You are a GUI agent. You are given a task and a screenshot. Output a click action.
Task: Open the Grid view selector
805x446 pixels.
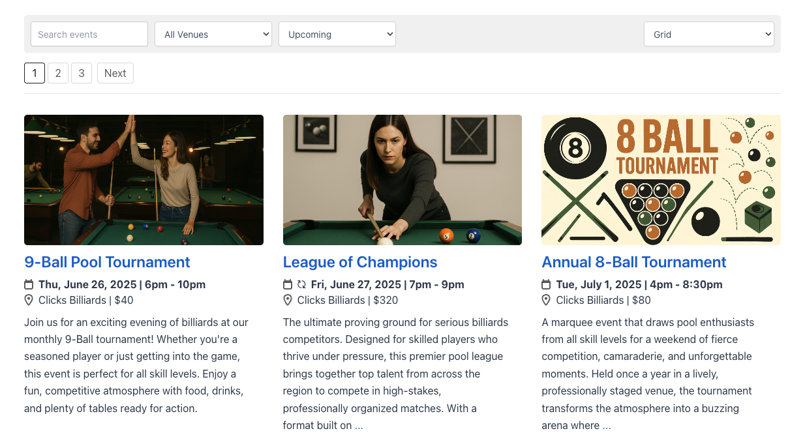click(x=709, y=34)
